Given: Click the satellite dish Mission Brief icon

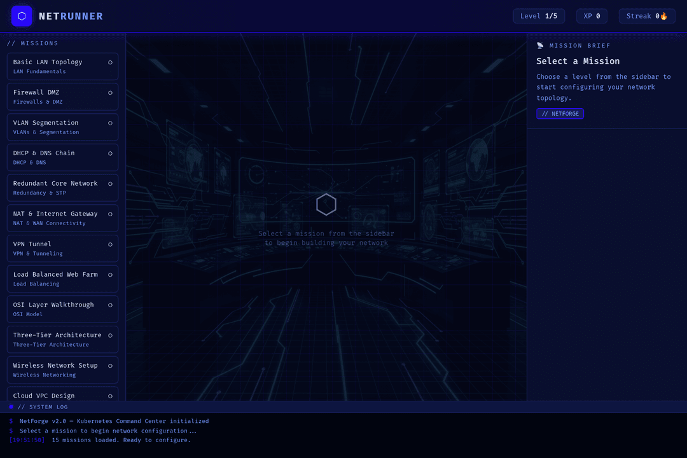Looking at the screenshot, I should pos(540,46).
